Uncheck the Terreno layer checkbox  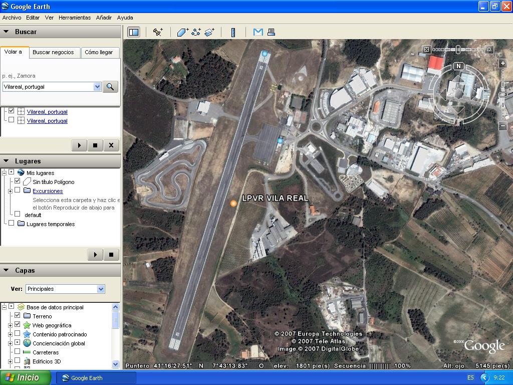point(18,316)
